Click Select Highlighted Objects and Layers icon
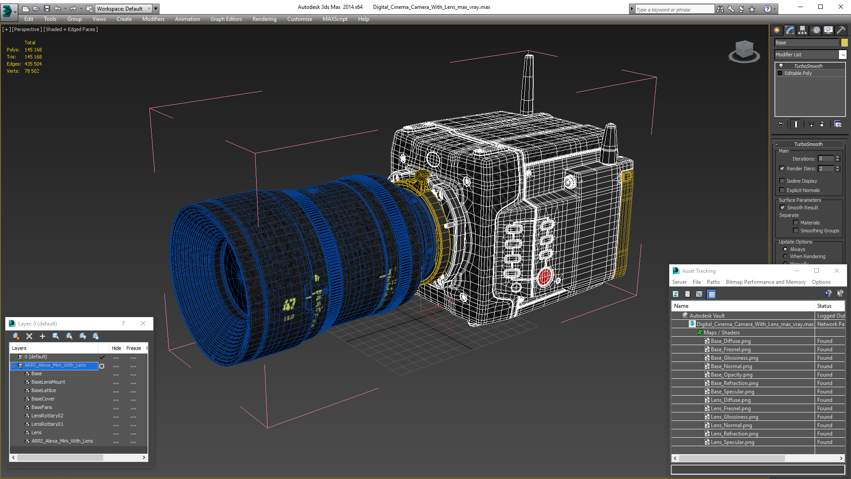This screenshot has width=851, height=479. click(56, 336)
